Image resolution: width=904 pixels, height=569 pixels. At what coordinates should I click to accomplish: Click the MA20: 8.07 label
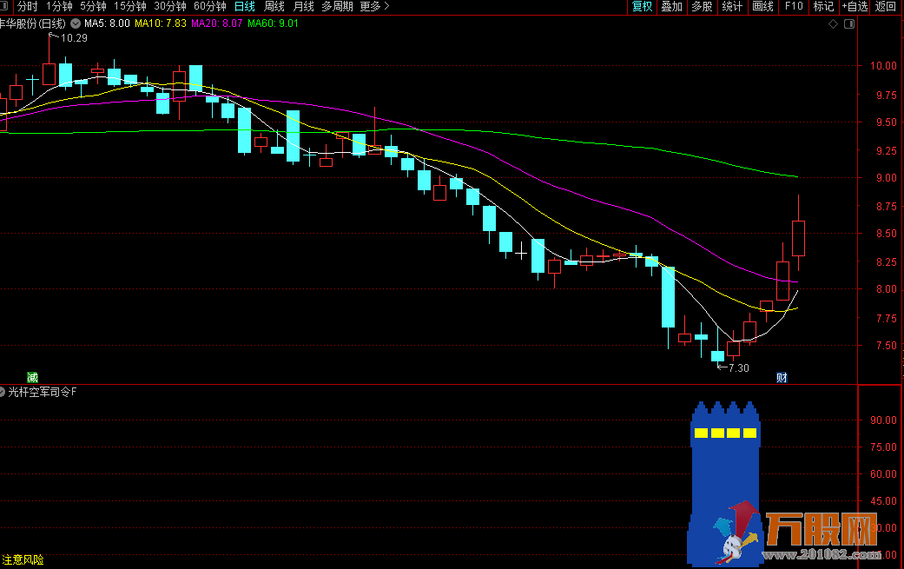(217, 23)
